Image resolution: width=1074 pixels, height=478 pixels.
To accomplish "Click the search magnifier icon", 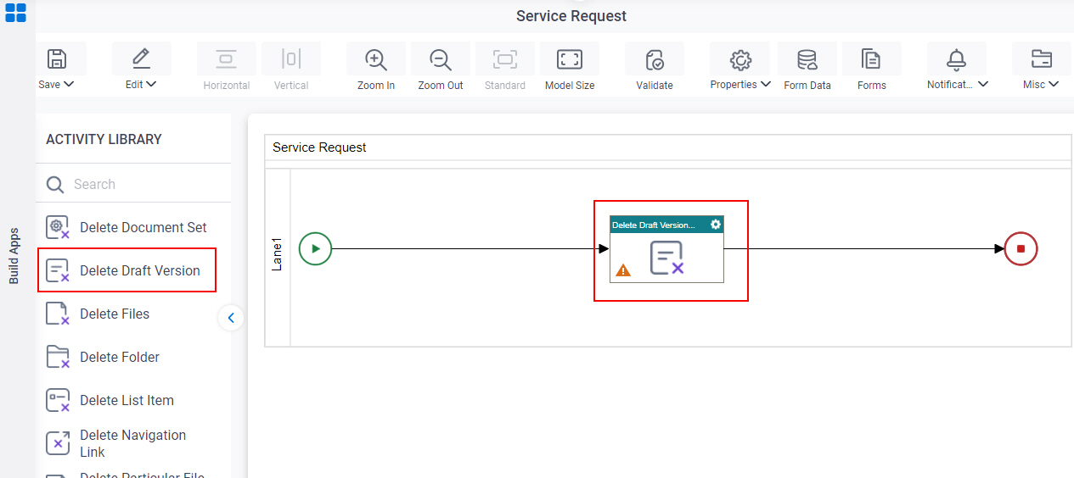I will pyautogui.click(x=55, y=185).
